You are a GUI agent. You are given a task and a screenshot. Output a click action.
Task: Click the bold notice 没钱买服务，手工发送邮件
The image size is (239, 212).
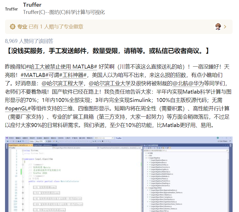49,51
